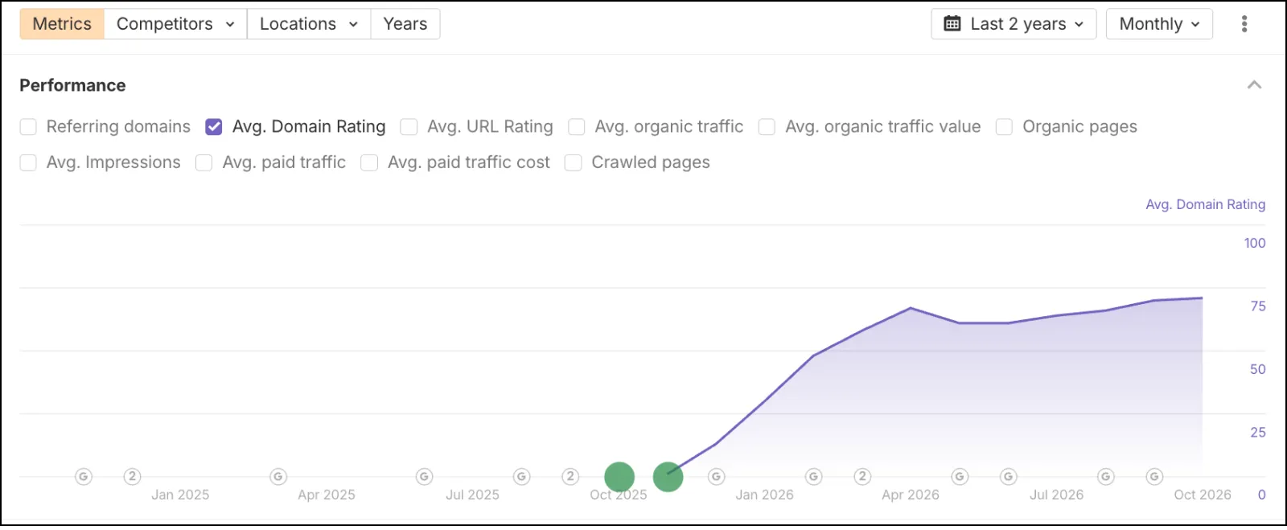Open the three-dot more options menu
The height and width of the screenshot is (530, 1287).
click(x=1244, y=24)
